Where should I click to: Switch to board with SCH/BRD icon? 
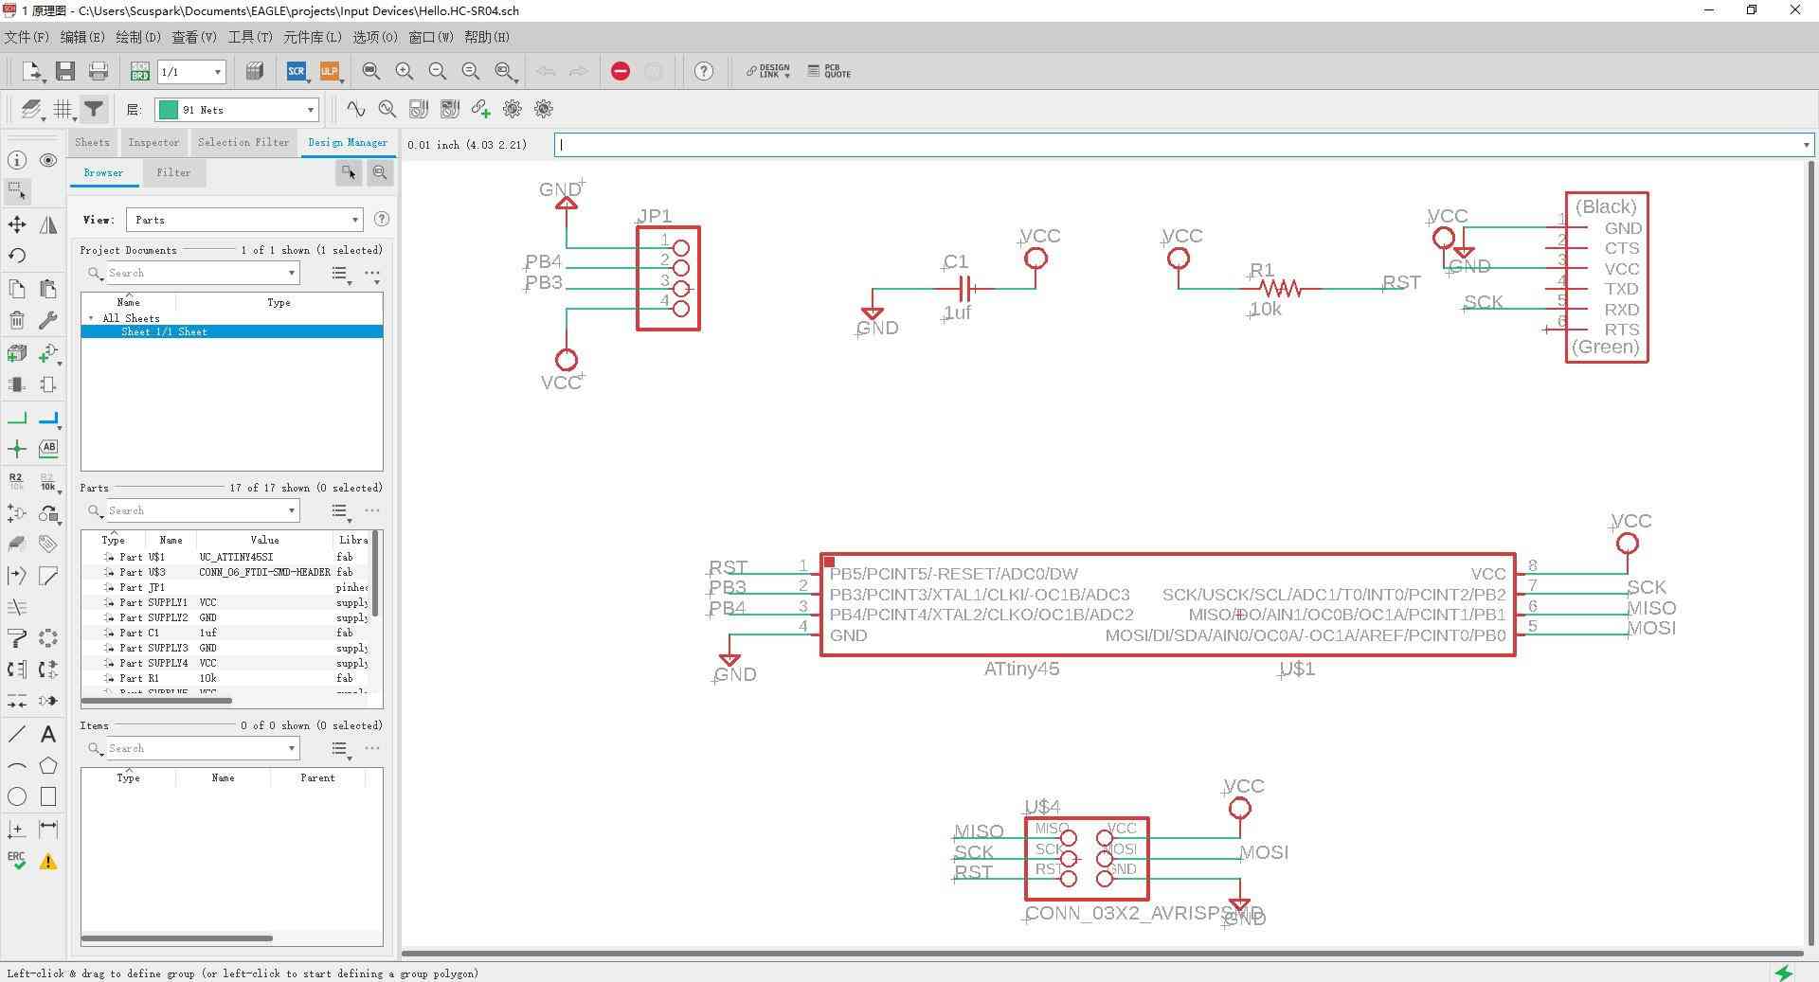click(139, 71)
